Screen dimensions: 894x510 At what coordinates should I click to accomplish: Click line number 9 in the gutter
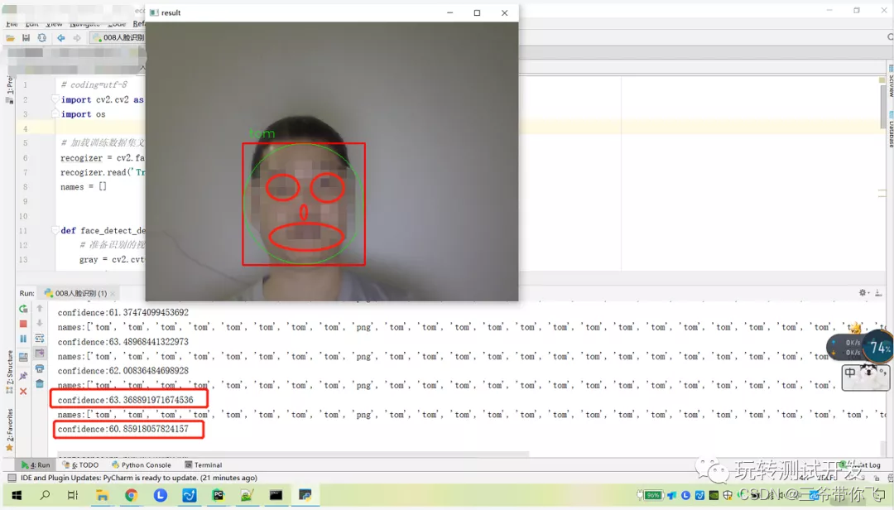click(x=25, y=201)
